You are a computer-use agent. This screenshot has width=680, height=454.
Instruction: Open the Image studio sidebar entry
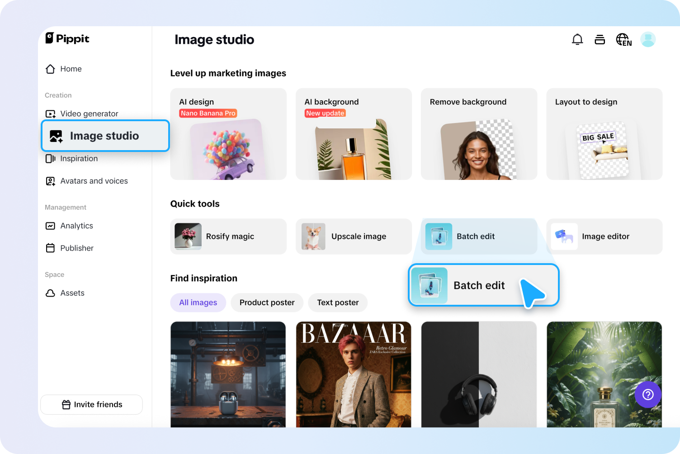coord(104,136)
